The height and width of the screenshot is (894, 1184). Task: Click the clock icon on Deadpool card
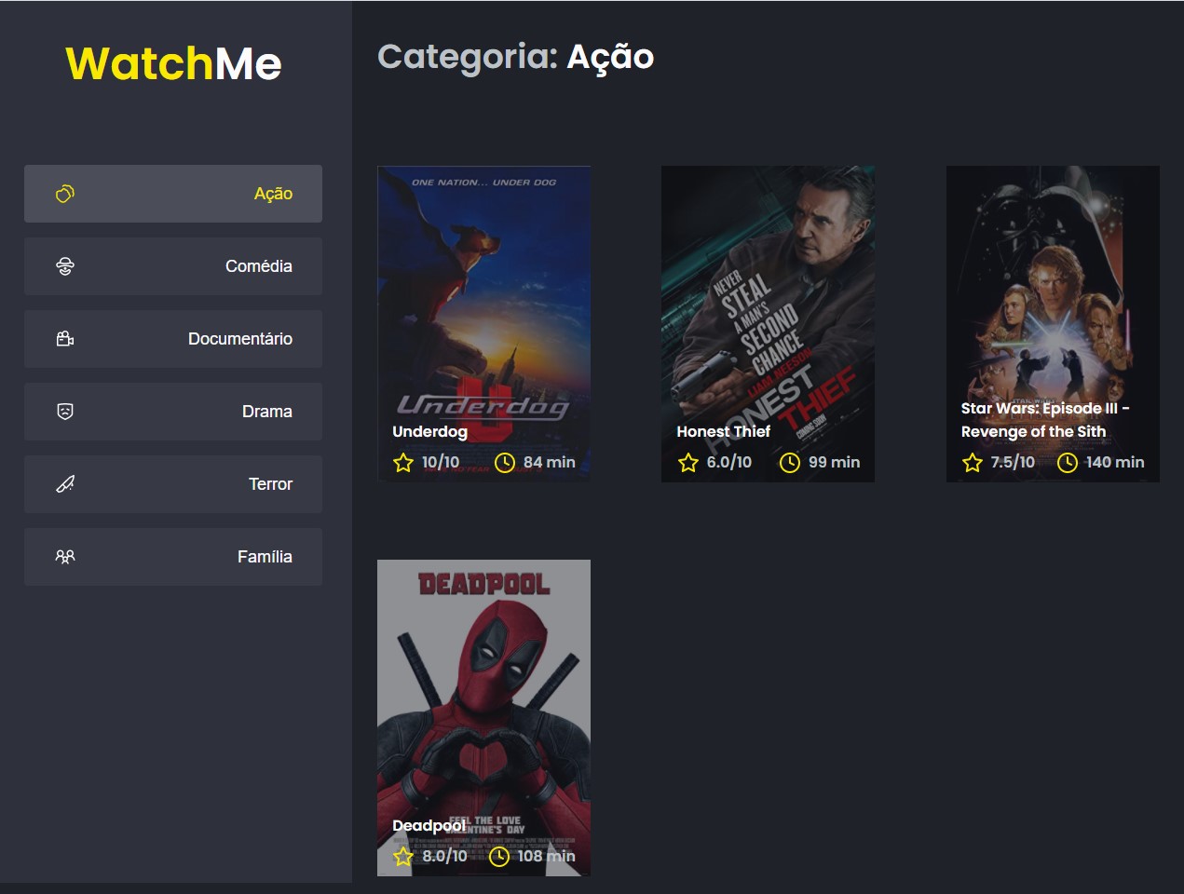pyautogui.click(x=499, y=857)
